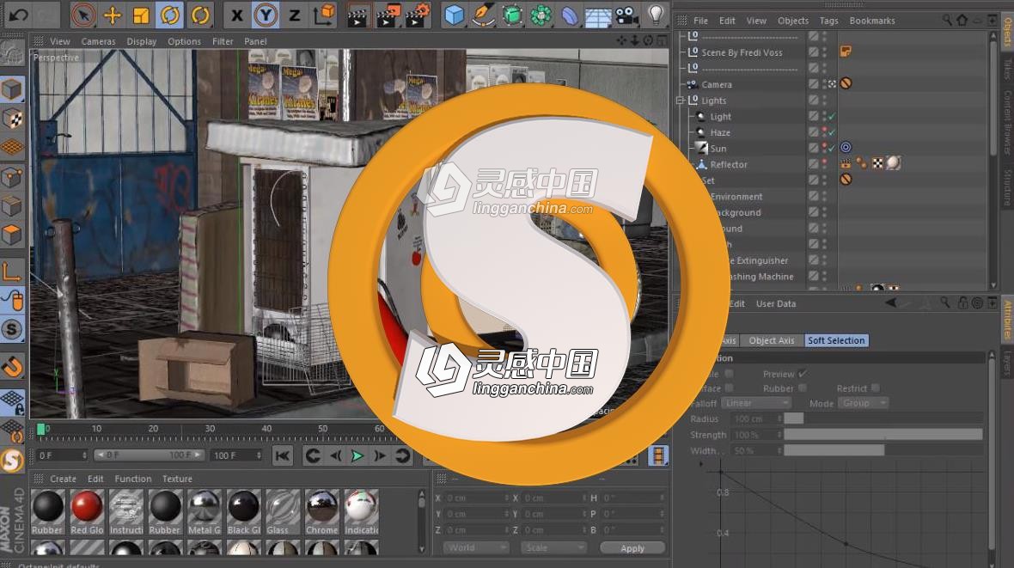Select the Move tool

112,15
